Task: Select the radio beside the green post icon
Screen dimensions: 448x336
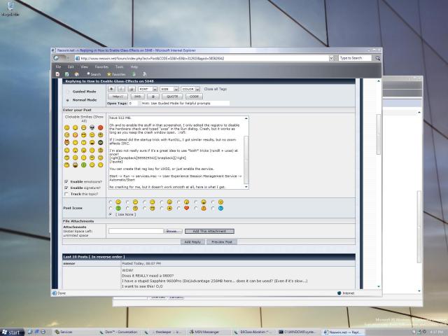Action: coord(111,209)
